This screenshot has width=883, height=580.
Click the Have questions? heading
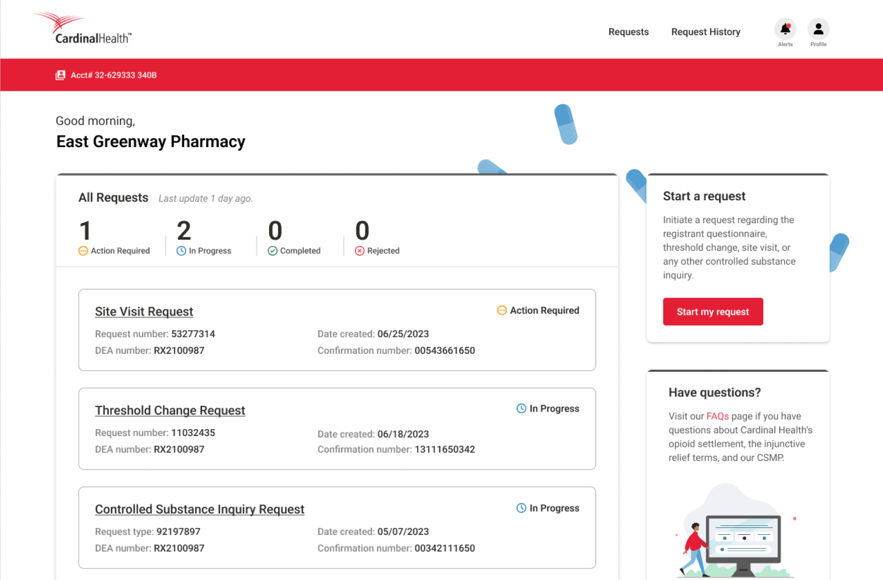pos(714,393)
